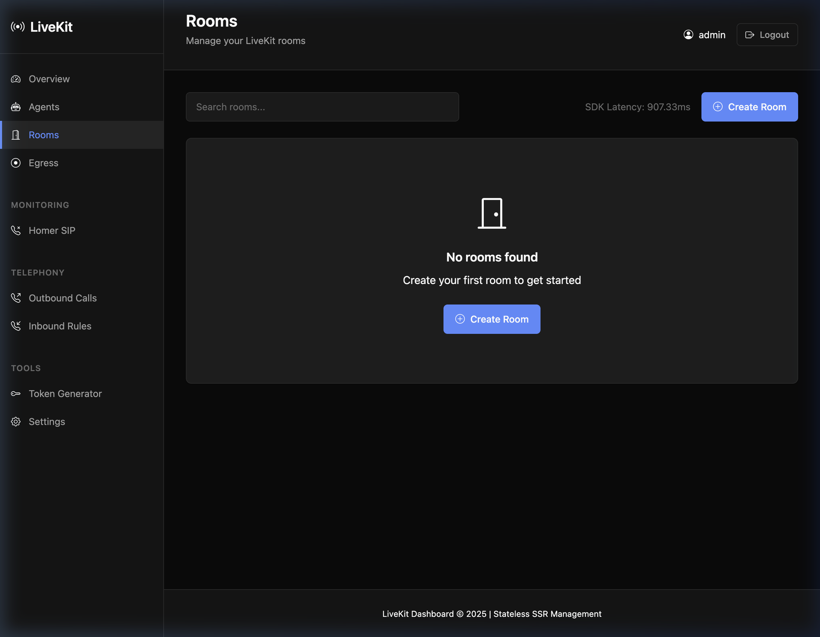The image size is (820, 637).
Task: Open Settings from the sidebar
Action: [x=82, y=421]
